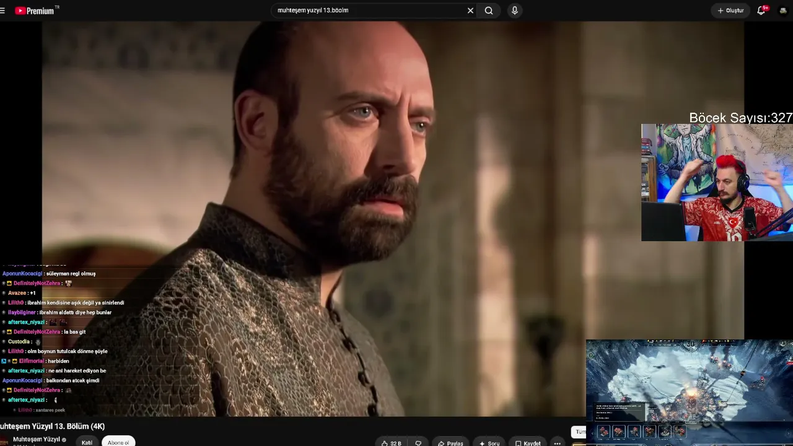This screenshot has width=793, height=446.
Task: Select the fifth building card in game overlay
Action: 665,431
